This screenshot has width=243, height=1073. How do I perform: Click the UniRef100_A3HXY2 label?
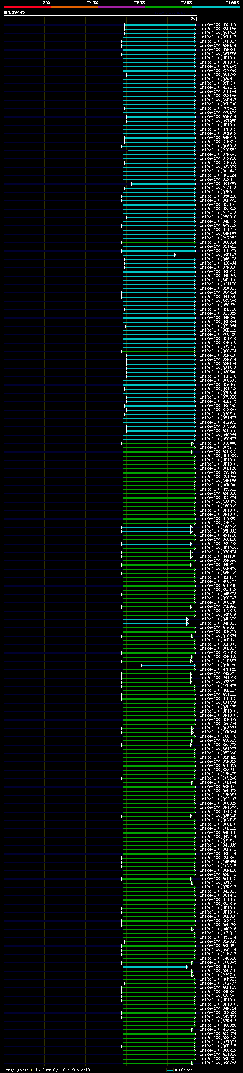pyautogui.click(x=218, y=451)
